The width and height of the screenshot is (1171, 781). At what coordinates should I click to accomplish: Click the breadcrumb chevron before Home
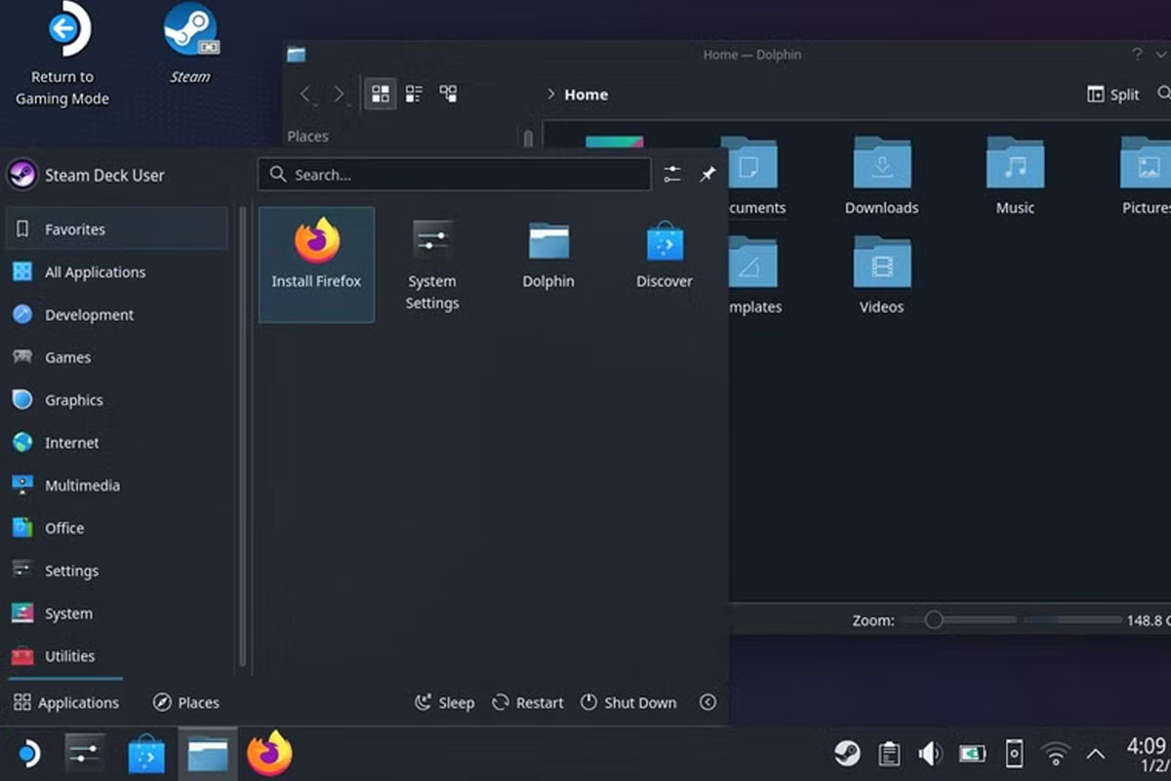click(x=552, y=94)
